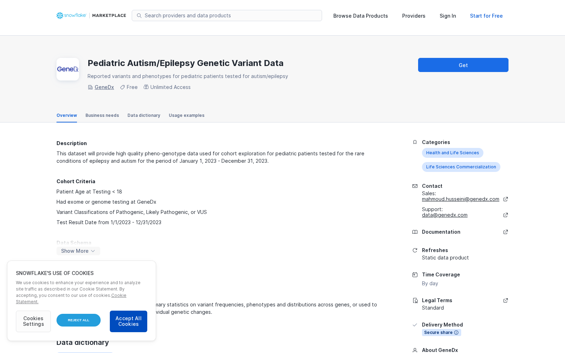Expand description with Show More
Image resolution: width=565 pixels, height=353 pixels.
click(x=78, y=251)
